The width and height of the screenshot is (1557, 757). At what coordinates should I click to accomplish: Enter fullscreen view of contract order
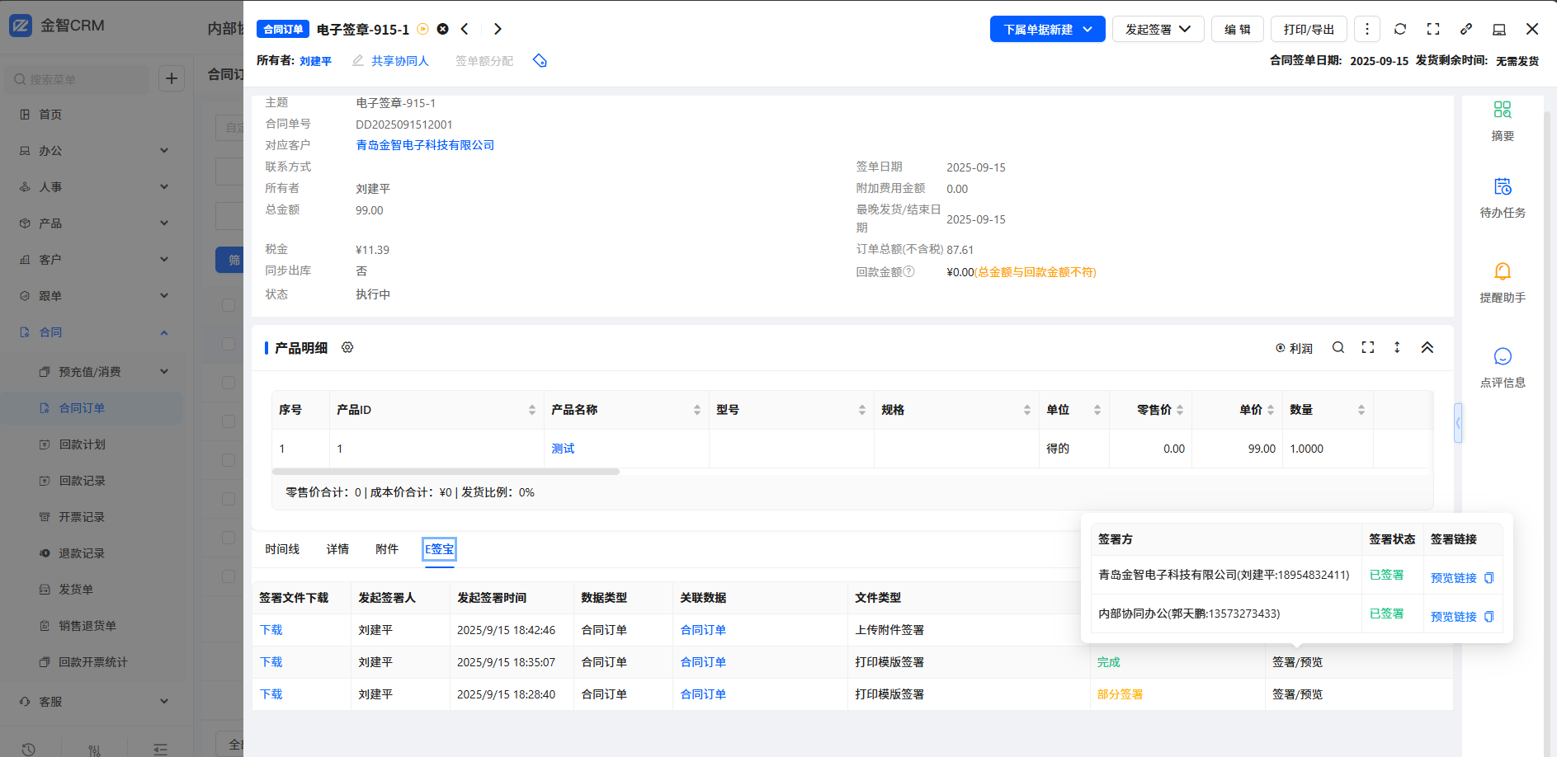click(x=1433, y=29)
